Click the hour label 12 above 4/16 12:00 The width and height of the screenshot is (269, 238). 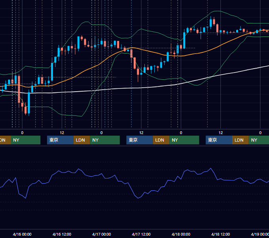[x=62, y=133]
